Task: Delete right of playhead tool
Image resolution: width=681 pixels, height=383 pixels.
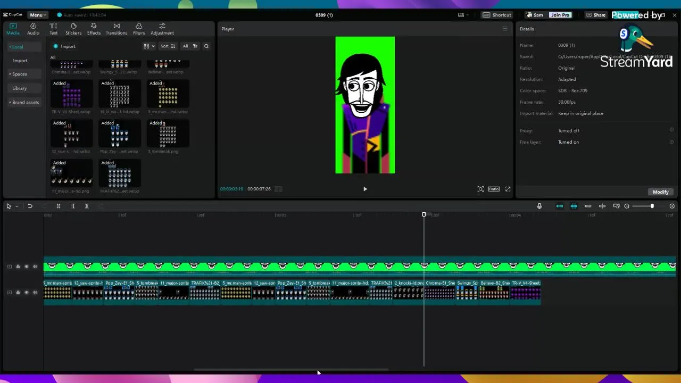Action: point(87,206)
